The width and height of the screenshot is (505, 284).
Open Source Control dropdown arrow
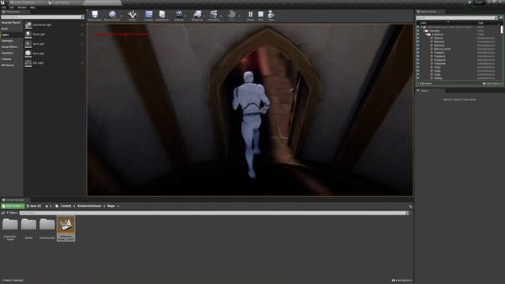point(122,16)
